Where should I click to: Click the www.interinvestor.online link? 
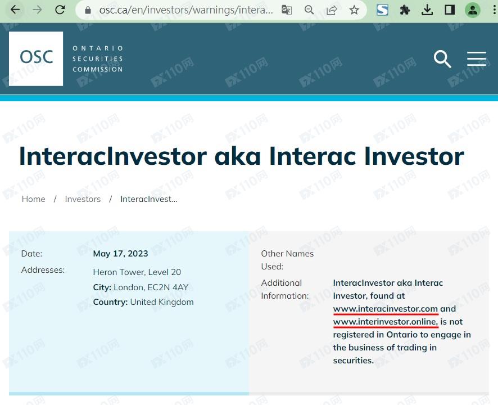(x=385, y=322)
